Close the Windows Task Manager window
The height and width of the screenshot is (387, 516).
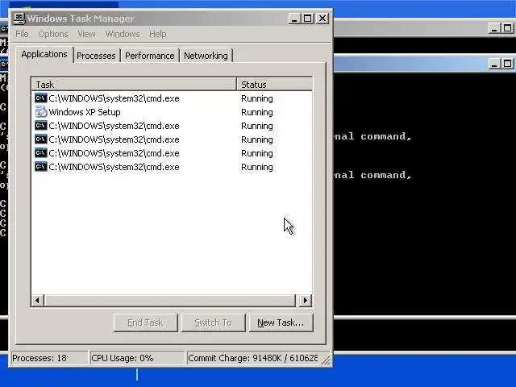pos(322,19)
